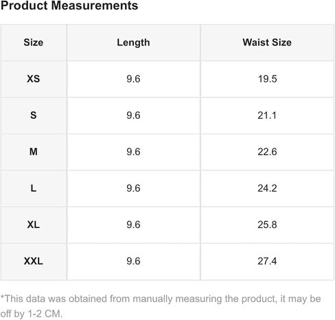This screenshot has width=335, height=320.
Task: Select the XXL size row label
Action: 34,261
